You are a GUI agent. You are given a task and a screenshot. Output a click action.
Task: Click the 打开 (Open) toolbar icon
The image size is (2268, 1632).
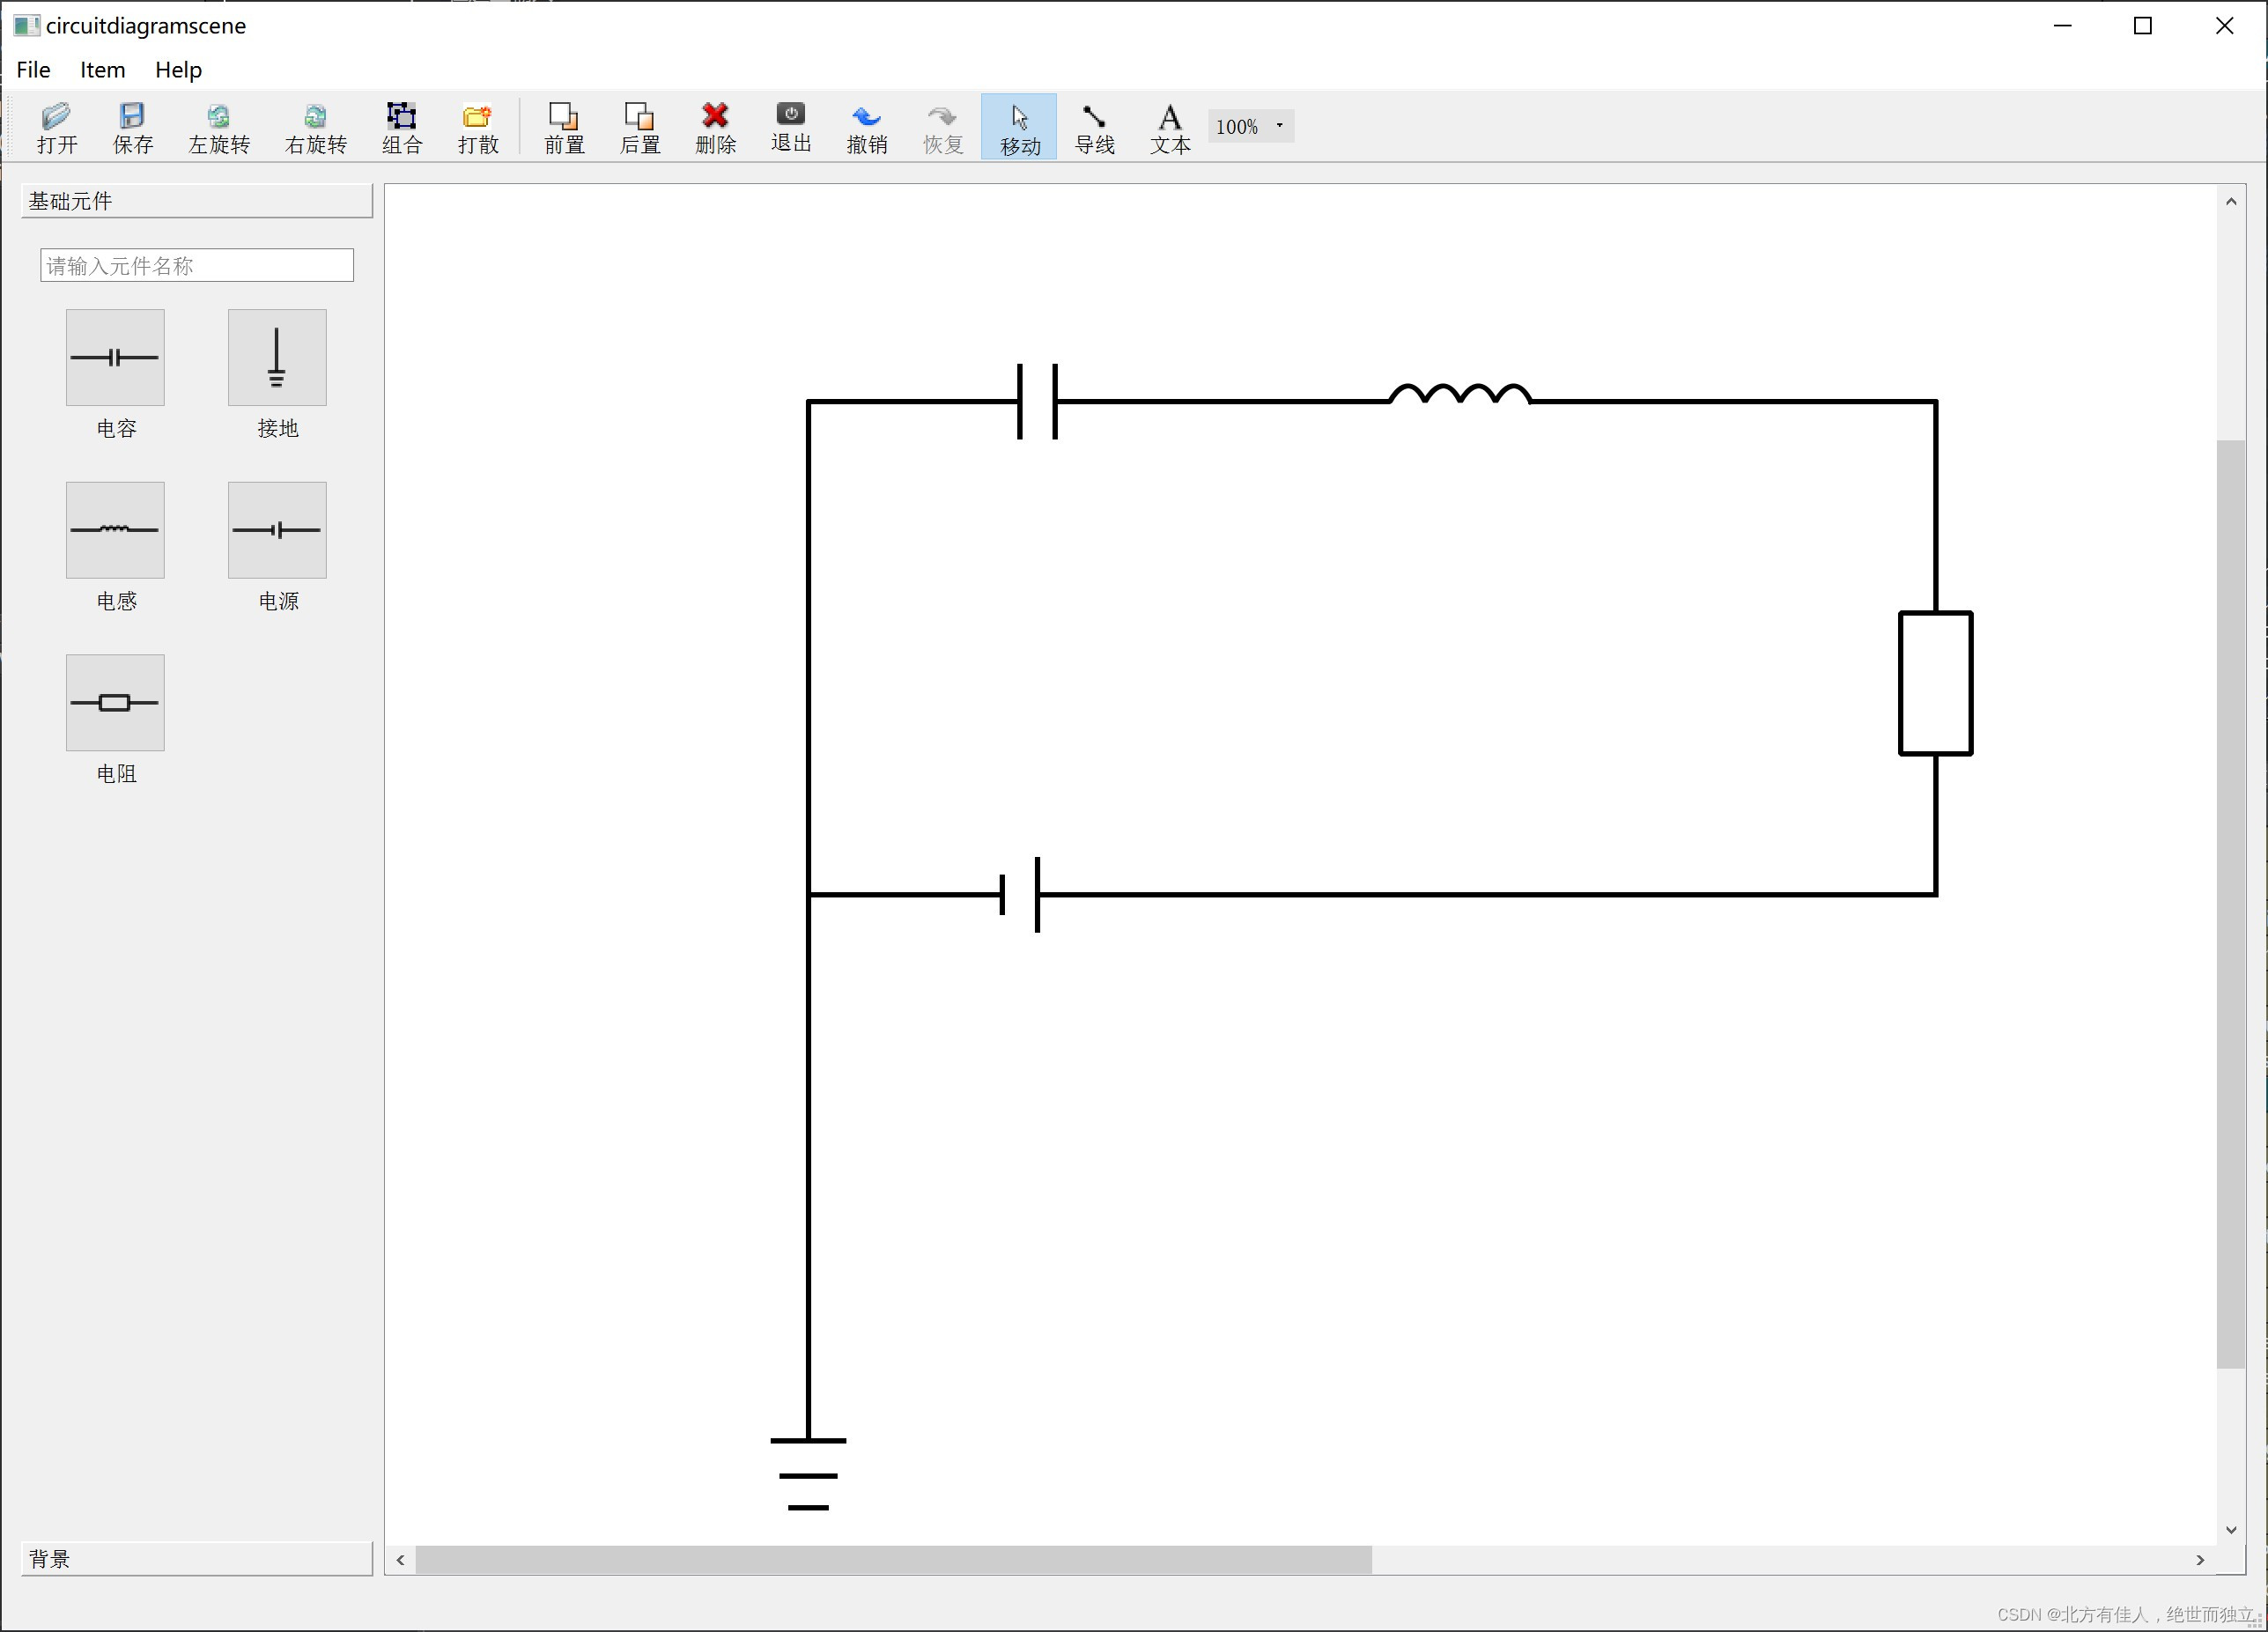pos(57,127)
